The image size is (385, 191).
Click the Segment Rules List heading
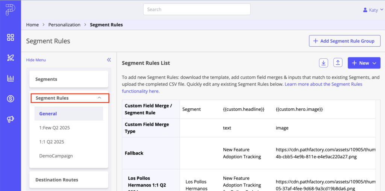coord(146,63)
